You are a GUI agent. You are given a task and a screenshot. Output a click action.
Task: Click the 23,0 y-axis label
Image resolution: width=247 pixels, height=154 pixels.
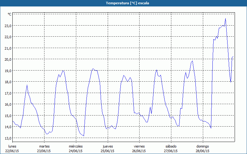[8, 26]
